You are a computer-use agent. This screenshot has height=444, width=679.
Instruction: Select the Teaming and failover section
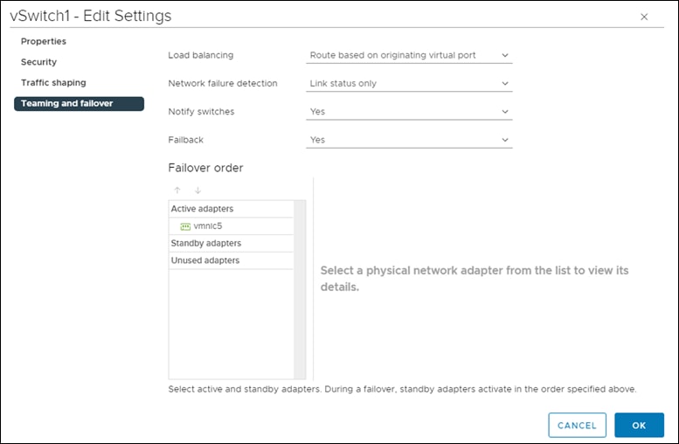point(79,103)
